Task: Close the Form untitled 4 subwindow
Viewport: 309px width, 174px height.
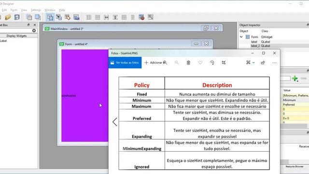Action: (x=206, y=43)
